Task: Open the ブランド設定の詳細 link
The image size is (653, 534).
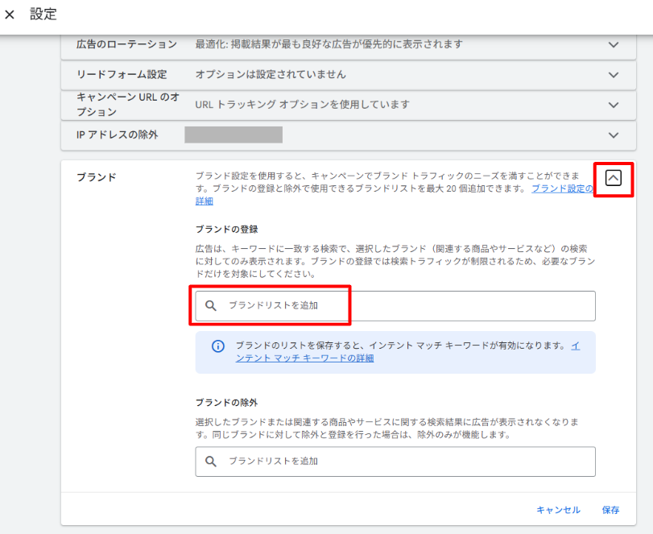Action: click(x=561, y=189)
